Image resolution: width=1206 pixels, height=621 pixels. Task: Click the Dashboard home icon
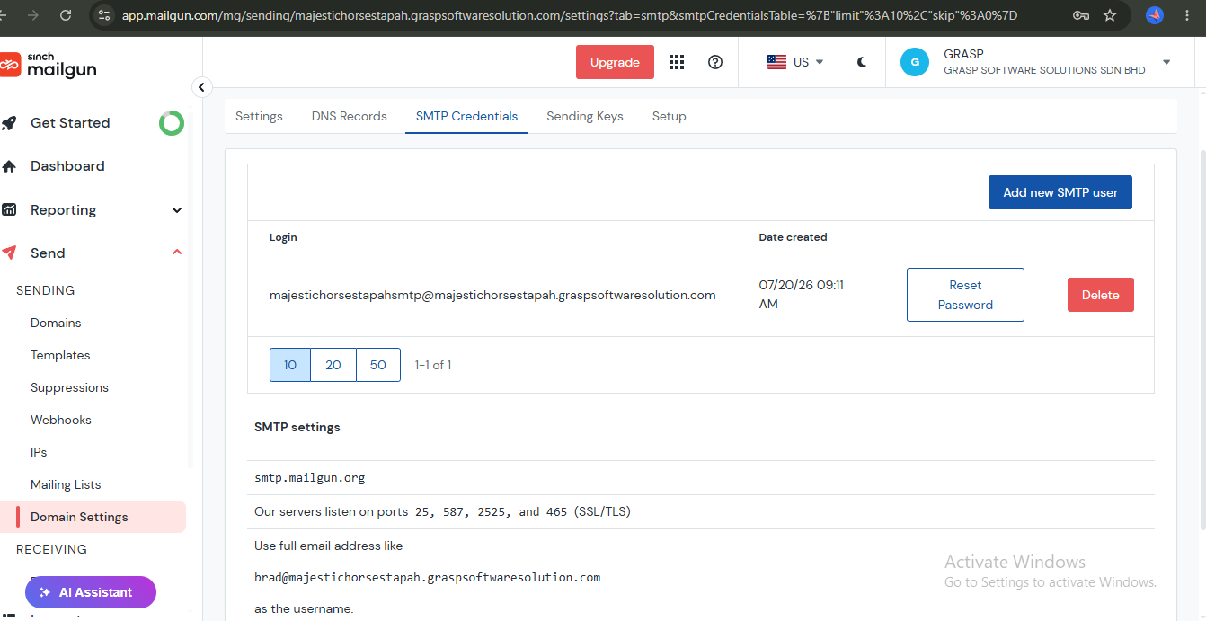click(x=9, y=166)
